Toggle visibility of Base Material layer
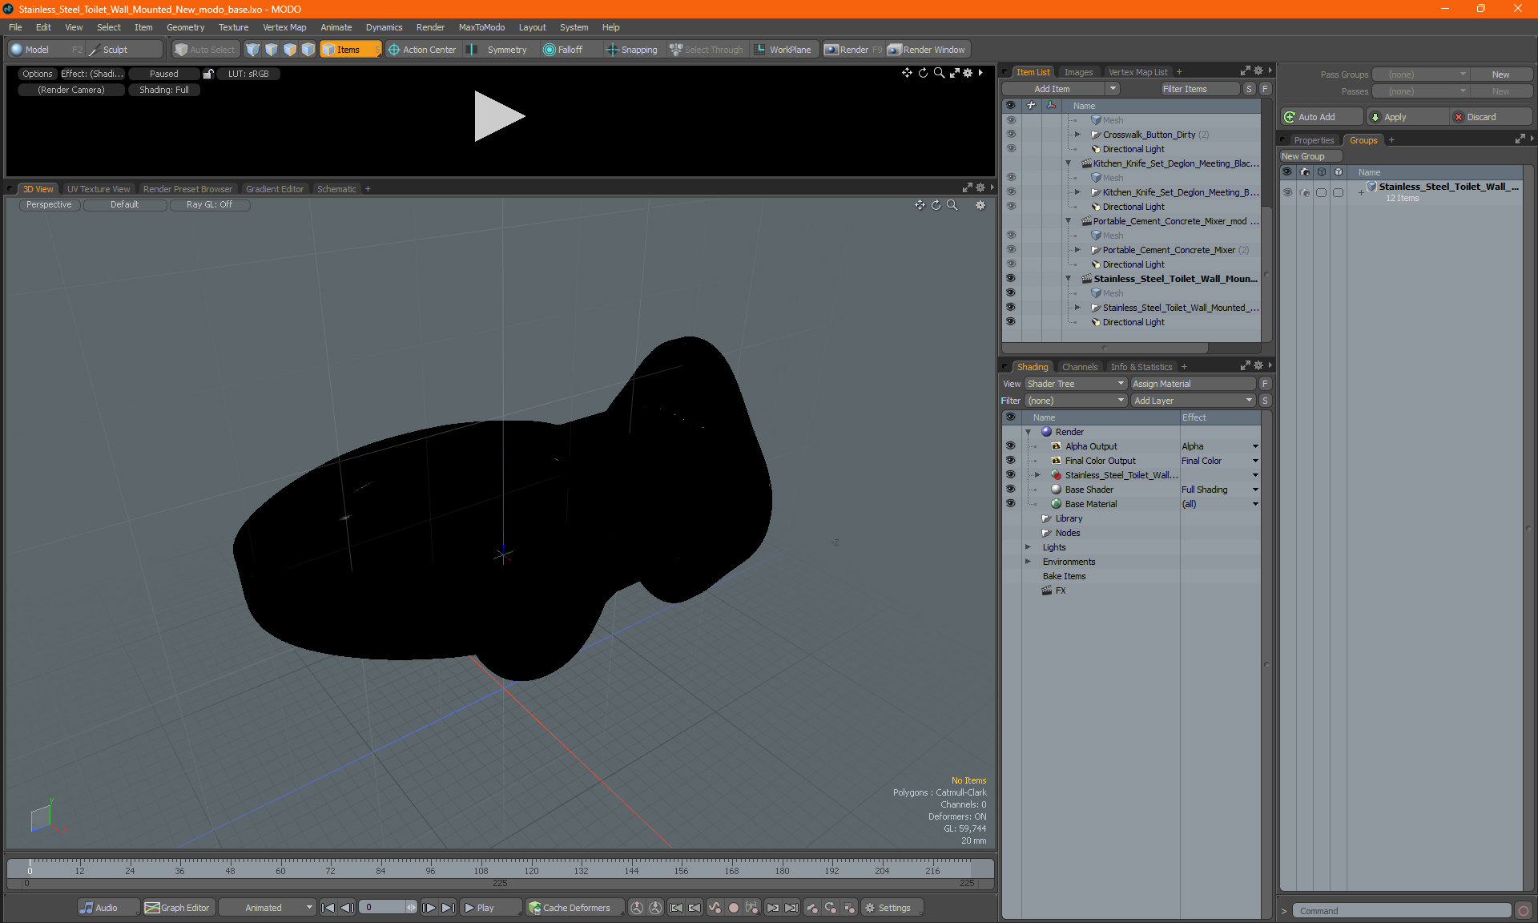The height and width of the screenshot is (923, 1538). (x=1010, y=504)
